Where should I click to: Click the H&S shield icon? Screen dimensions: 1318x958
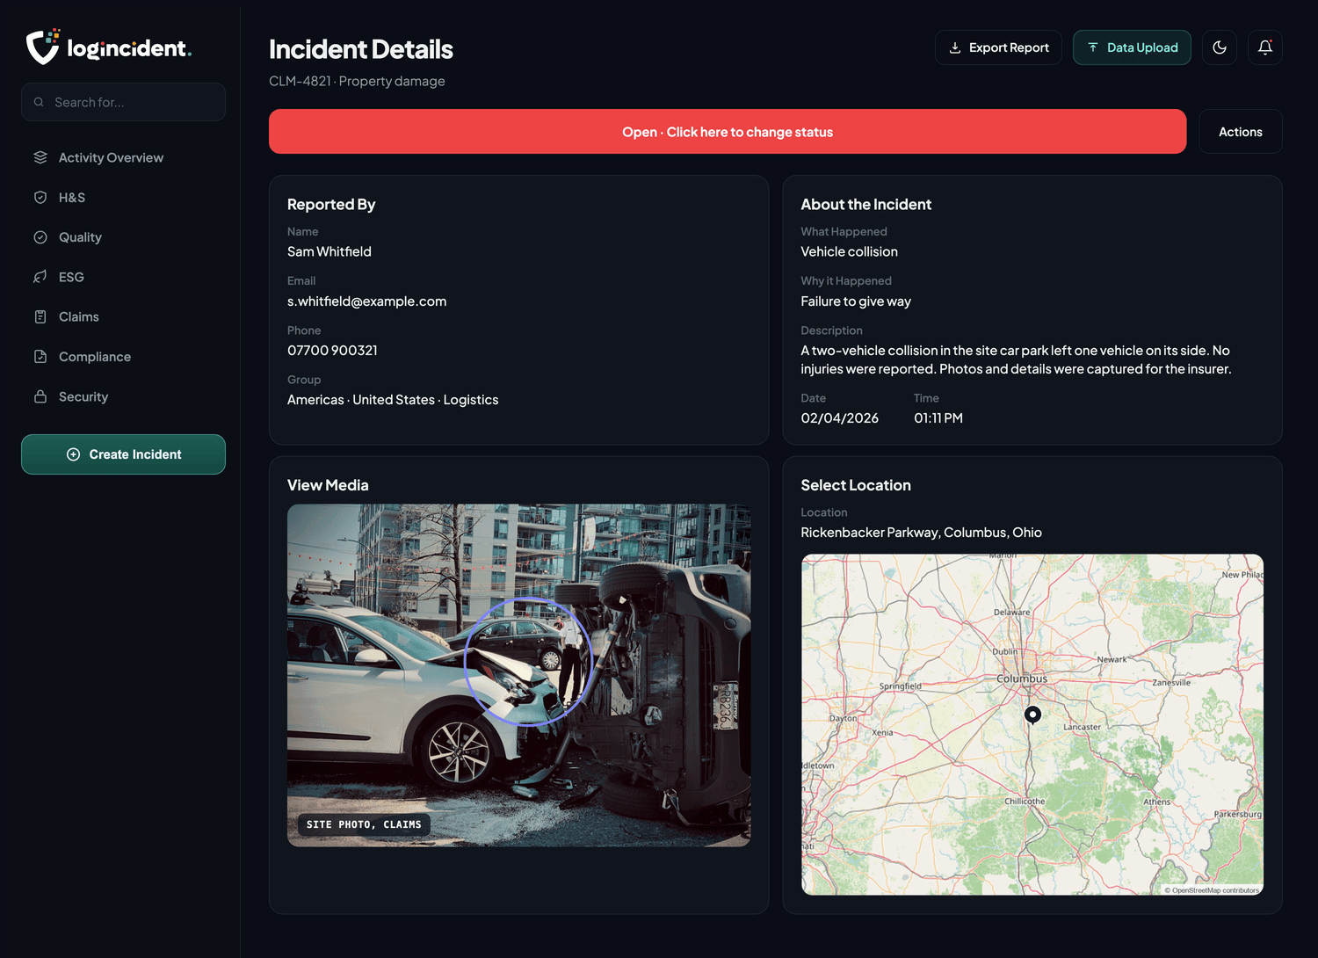(x=40, y=198)
